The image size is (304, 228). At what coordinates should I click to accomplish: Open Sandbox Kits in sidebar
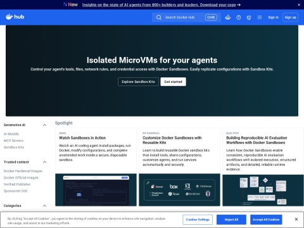[x=14, y=147]
